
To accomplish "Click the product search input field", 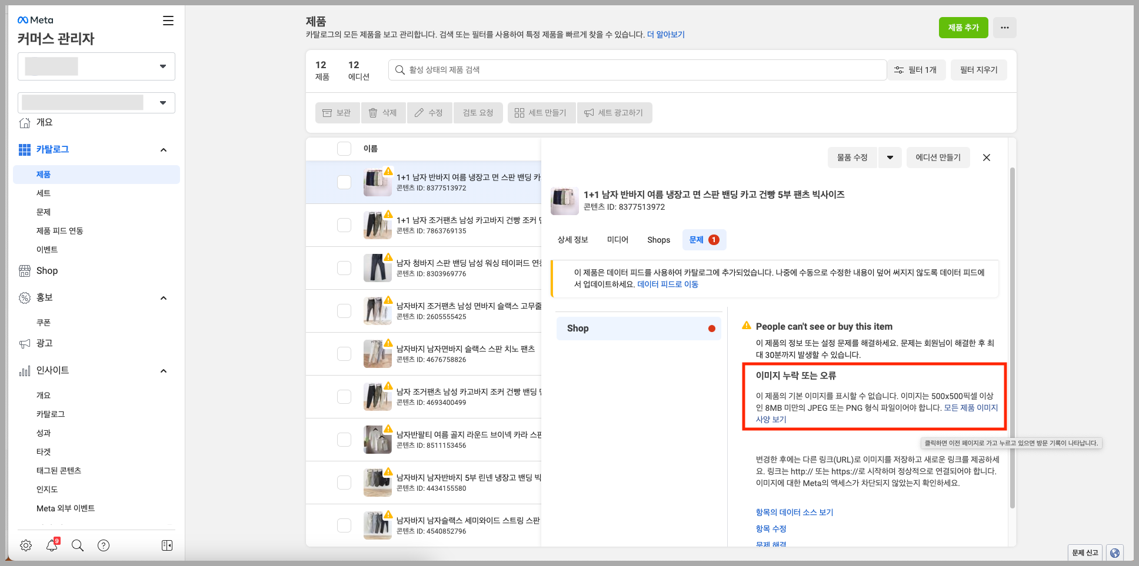I will (x=635, y=69).
